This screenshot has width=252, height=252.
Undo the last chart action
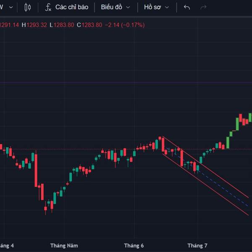tap(187, 7)
